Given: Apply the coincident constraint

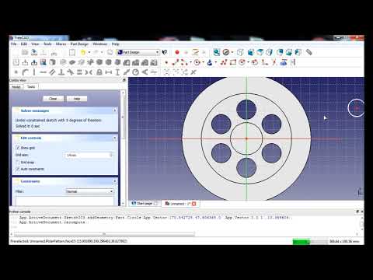Looking at the screenshot, I should (x=16, y=72).
